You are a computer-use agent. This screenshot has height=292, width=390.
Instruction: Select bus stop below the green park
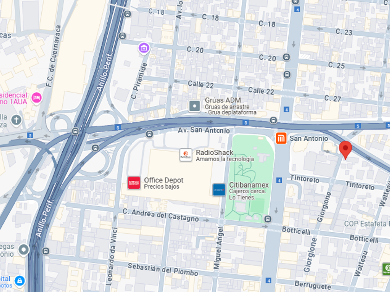267,219
